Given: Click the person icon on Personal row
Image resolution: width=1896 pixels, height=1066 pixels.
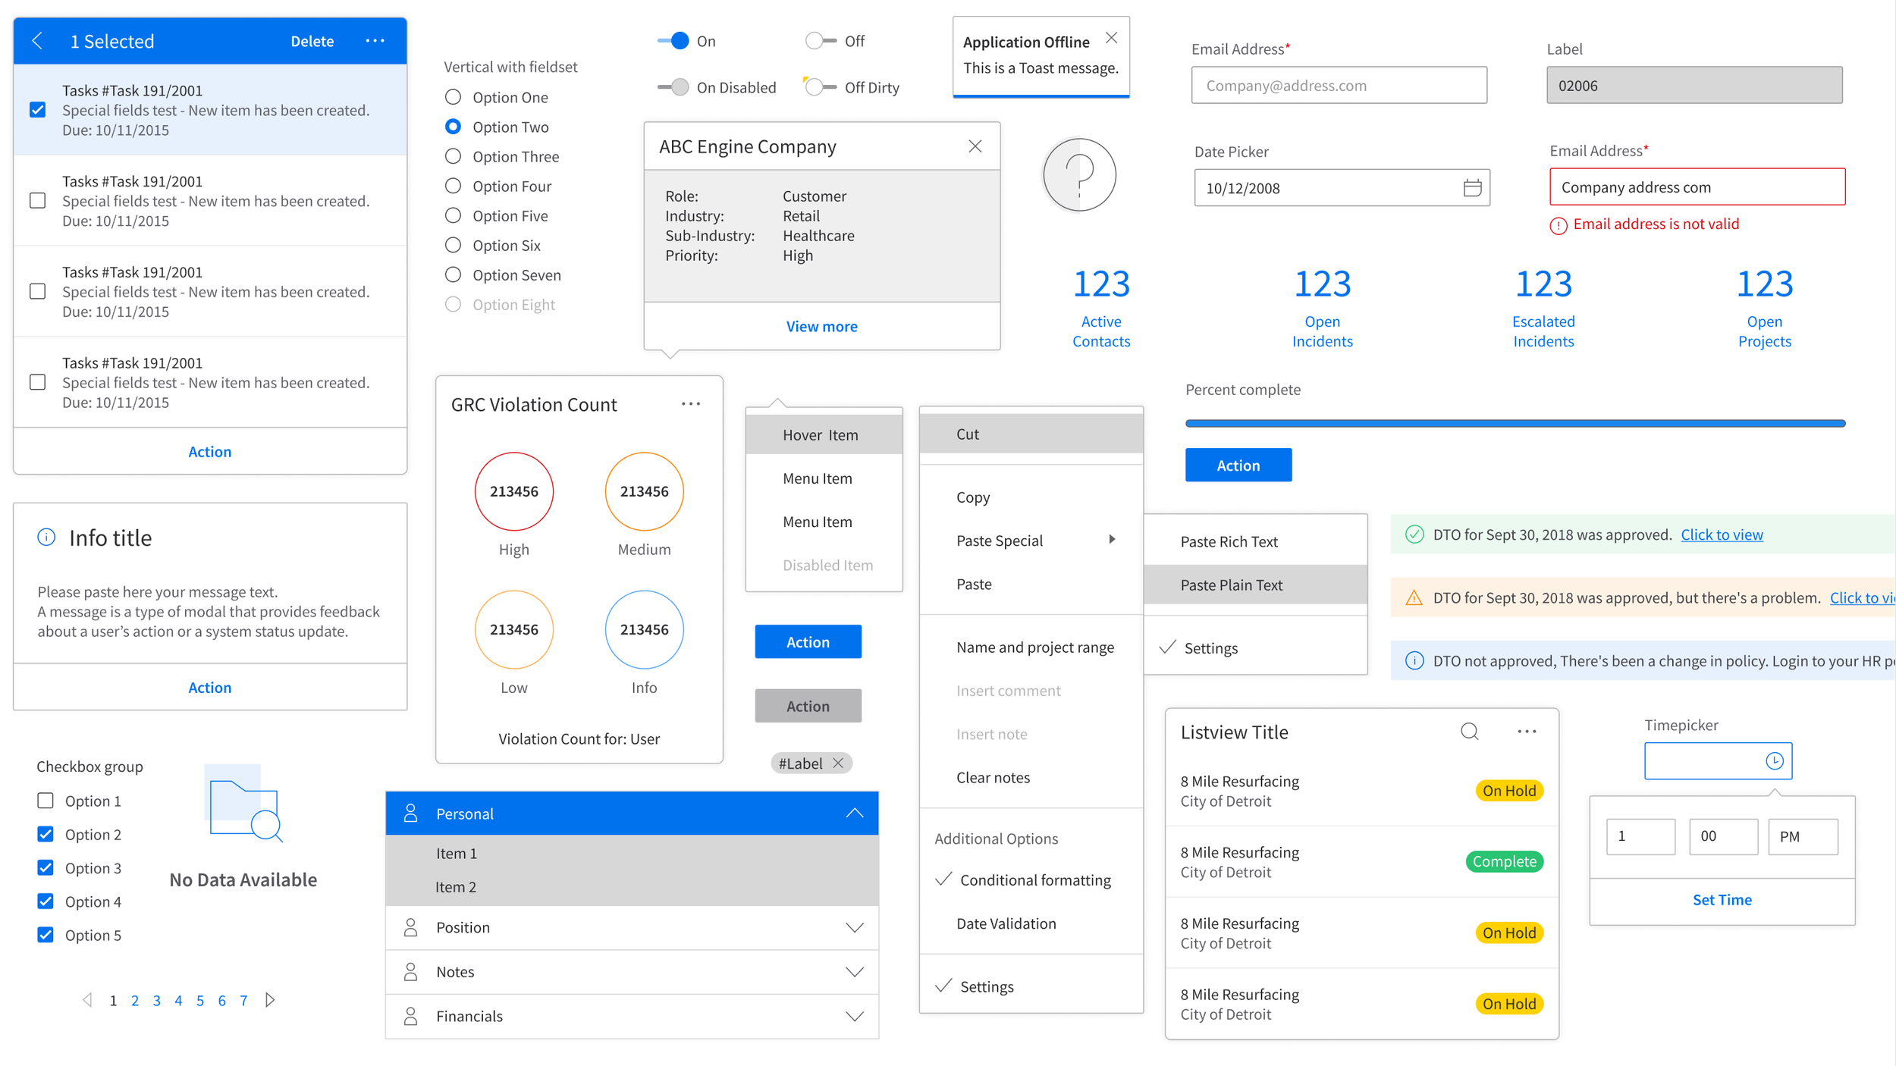Looking at the screenshot, I should (x=410, y=814).
